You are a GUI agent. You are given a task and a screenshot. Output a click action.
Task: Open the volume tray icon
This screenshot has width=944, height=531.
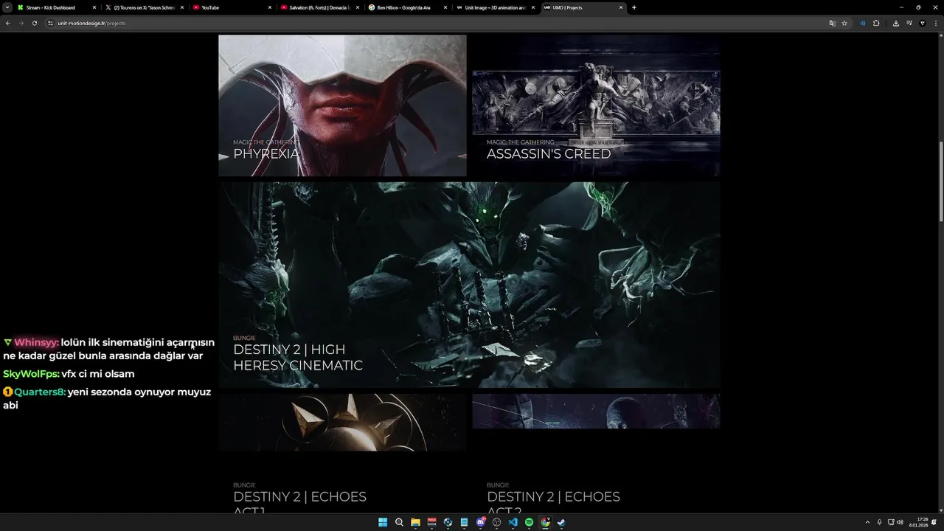pyautogui.click(x=900, y=522)
